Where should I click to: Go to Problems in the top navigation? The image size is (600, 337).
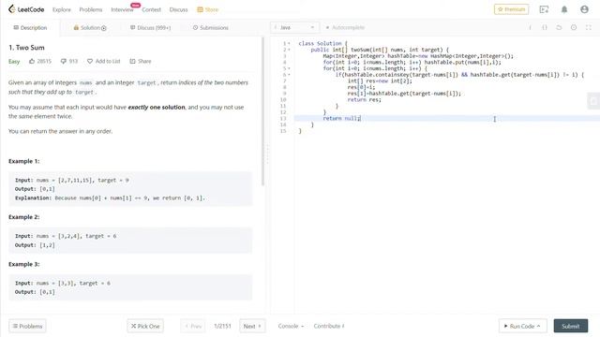tap(91, 9)
